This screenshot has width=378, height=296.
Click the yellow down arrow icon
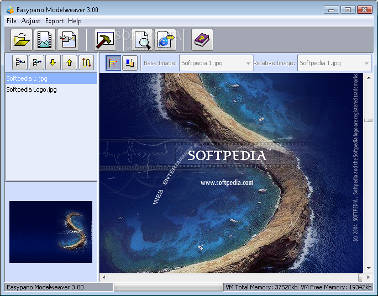tap(53, 62)
